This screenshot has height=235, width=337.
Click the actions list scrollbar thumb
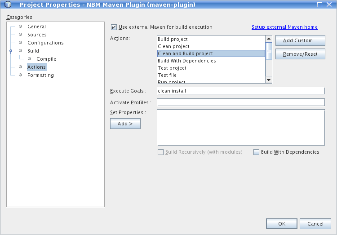pyautogui.click(x=269, y=51)
